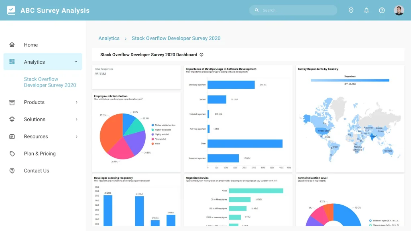Viewport: 411px width, 231px height.
Task: Collapse the Analytics menu chevron
Action: 75,62
